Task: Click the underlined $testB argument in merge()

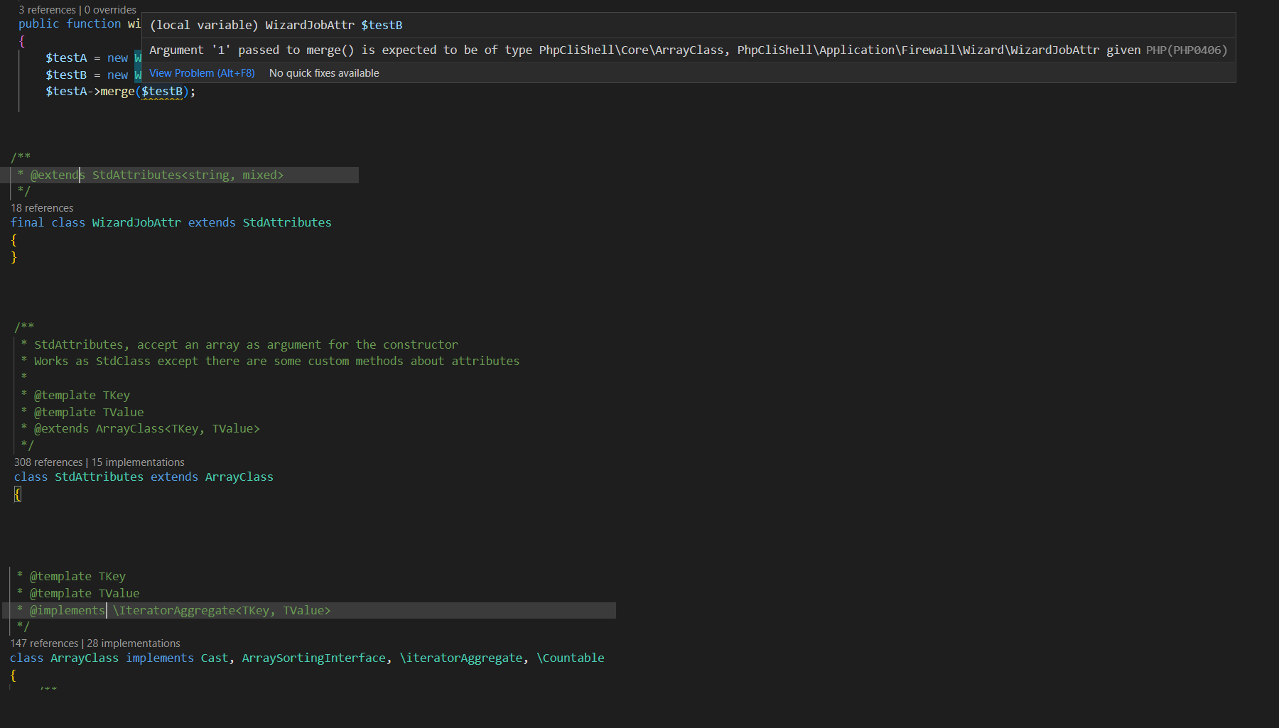Action: click(161, 92)
